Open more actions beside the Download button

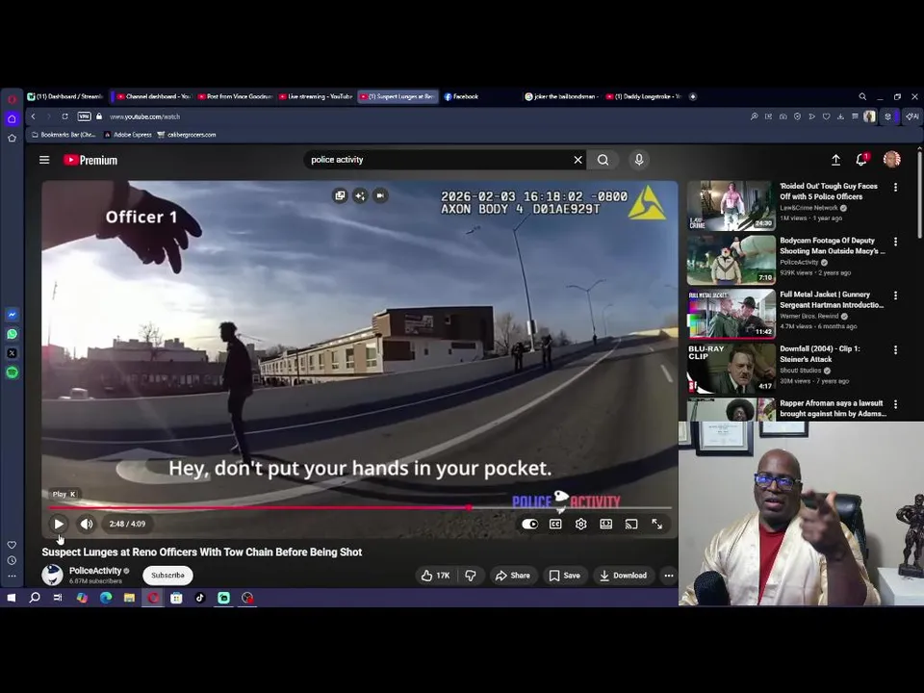668,576
